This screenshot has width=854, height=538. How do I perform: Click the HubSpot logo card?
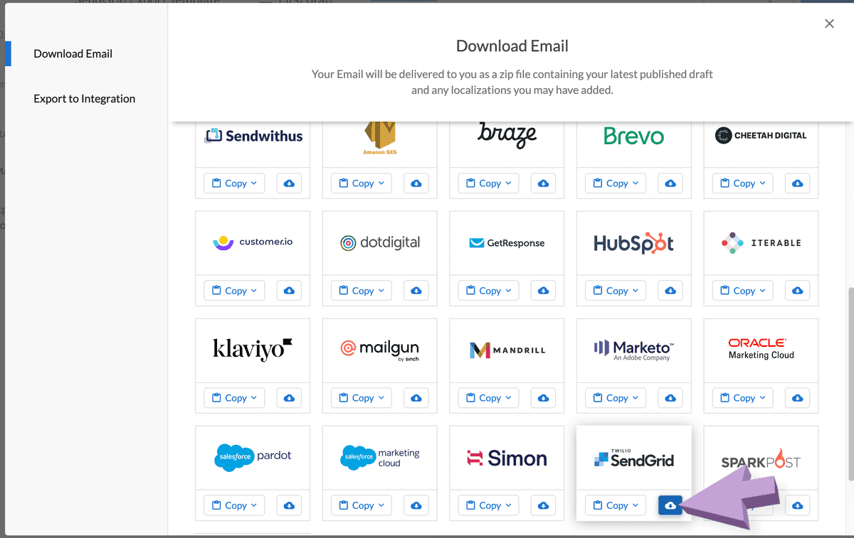coord(633,242)
